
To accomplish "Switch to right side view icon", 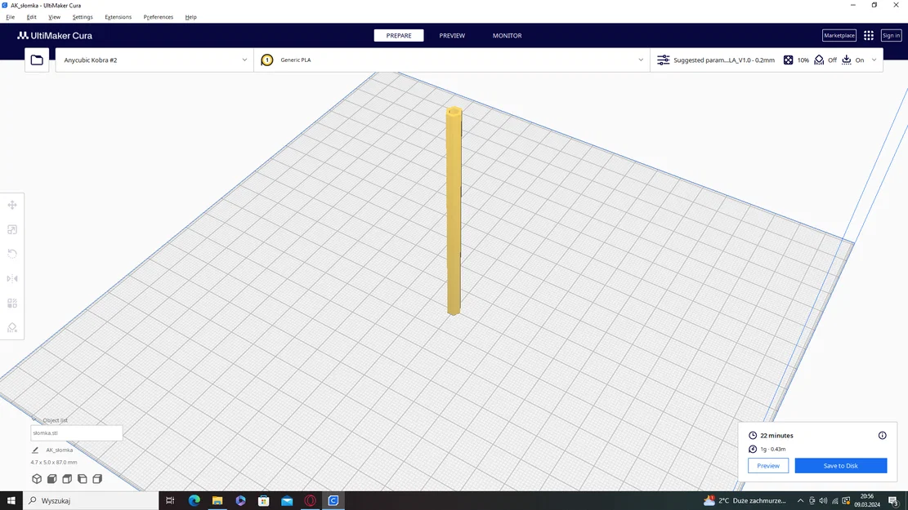I will (97, 479).
